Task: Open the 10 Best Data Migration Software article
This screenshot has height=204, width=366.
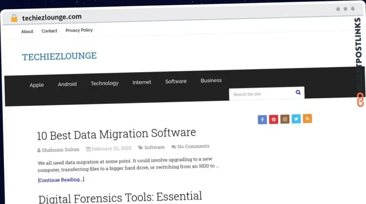Action: (x=116, y=134)
